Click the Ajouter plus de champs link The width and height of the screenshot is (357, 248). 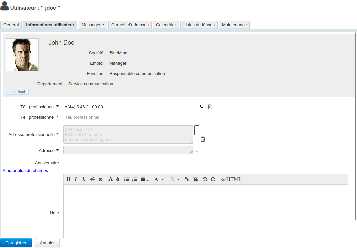pyautogui.click(x=25, y=171)
